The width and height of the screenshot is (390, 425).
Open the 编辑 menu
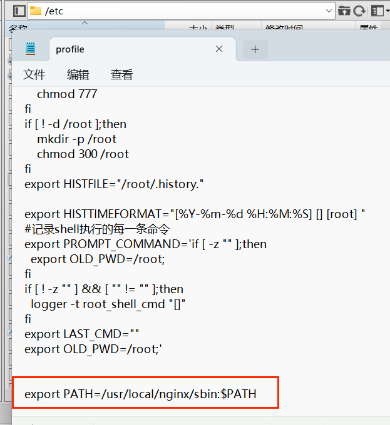(78, 74)
